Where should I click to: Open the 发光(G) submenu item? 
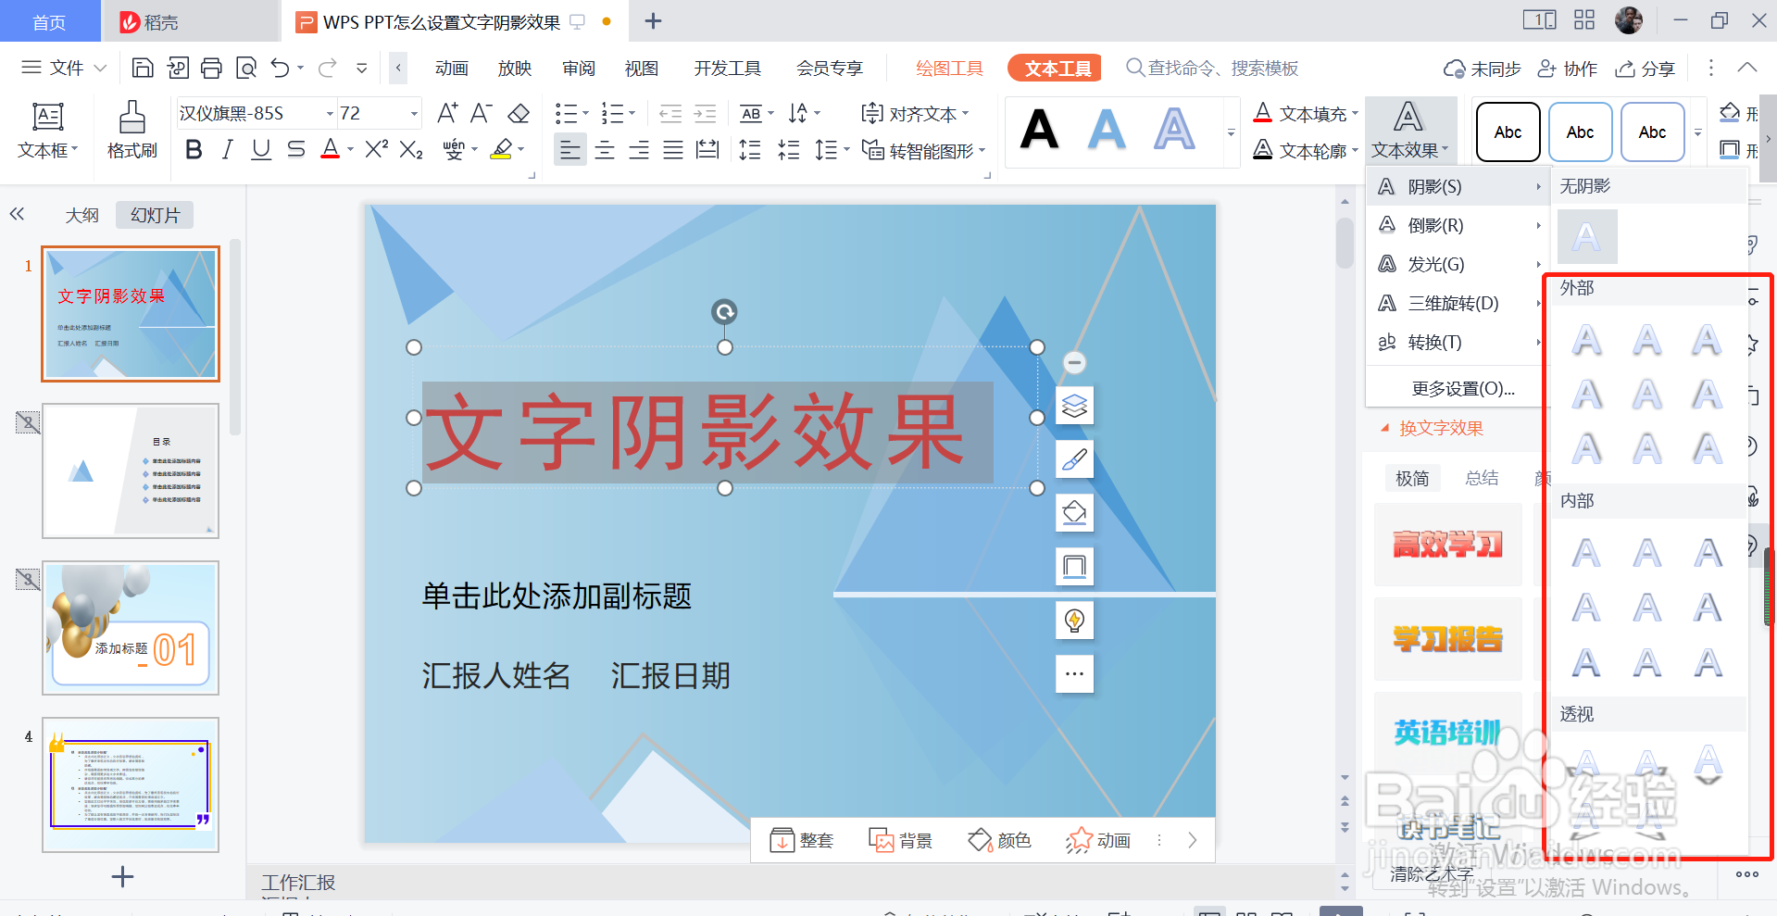click(1458, 264)
